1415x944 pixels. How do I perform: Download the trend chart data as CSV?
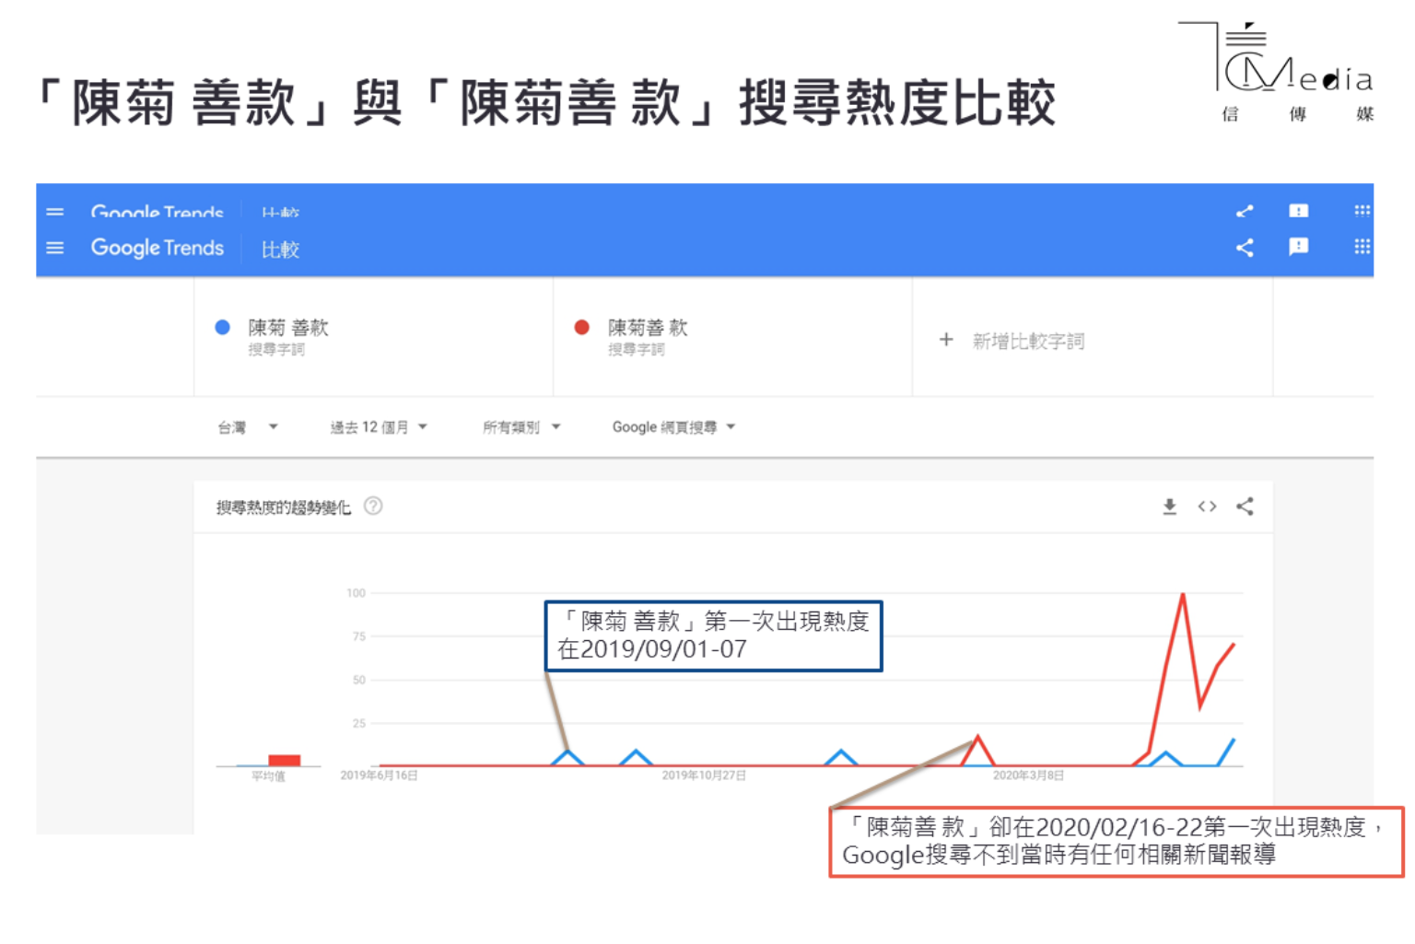pyautogui.click(x=1169, y=507)
